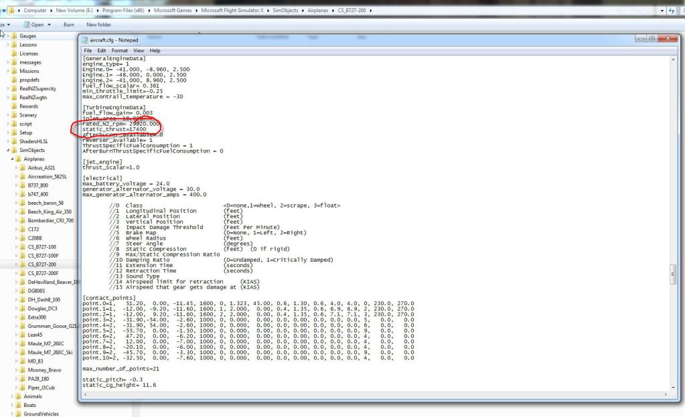Click the refresh icon beside address bar
The height and width of the screenshot is (417, 685).
(x=671, y=11)
